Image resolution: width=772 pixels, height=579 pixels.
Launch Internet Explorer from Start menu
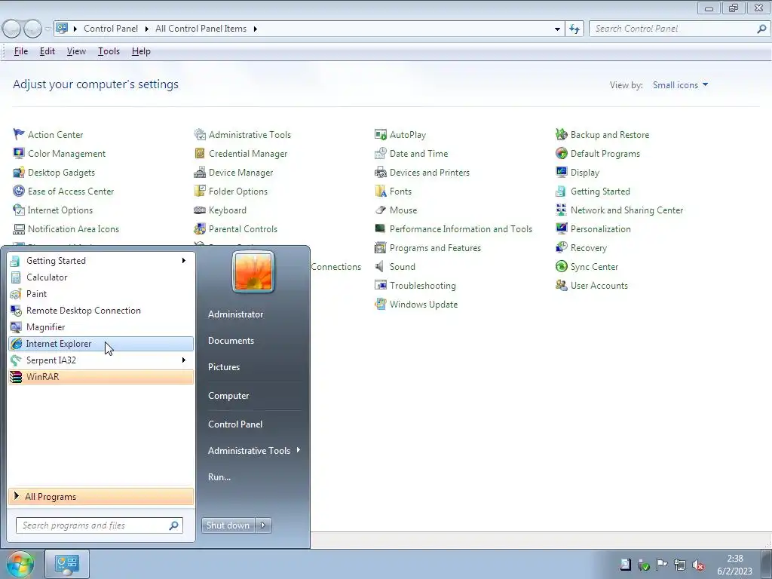(101, 344)
